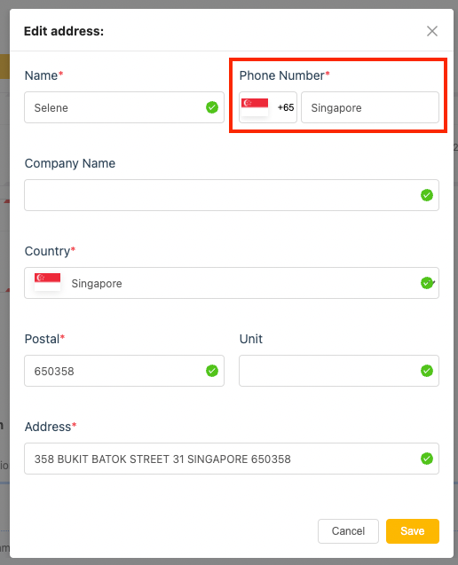458x565 pixels.
Task: Click the Unit input field
Action: click(339, 371)
